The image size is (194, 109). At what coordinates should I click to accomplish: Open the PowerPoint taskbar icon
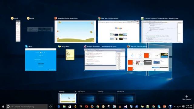(165, 107)
